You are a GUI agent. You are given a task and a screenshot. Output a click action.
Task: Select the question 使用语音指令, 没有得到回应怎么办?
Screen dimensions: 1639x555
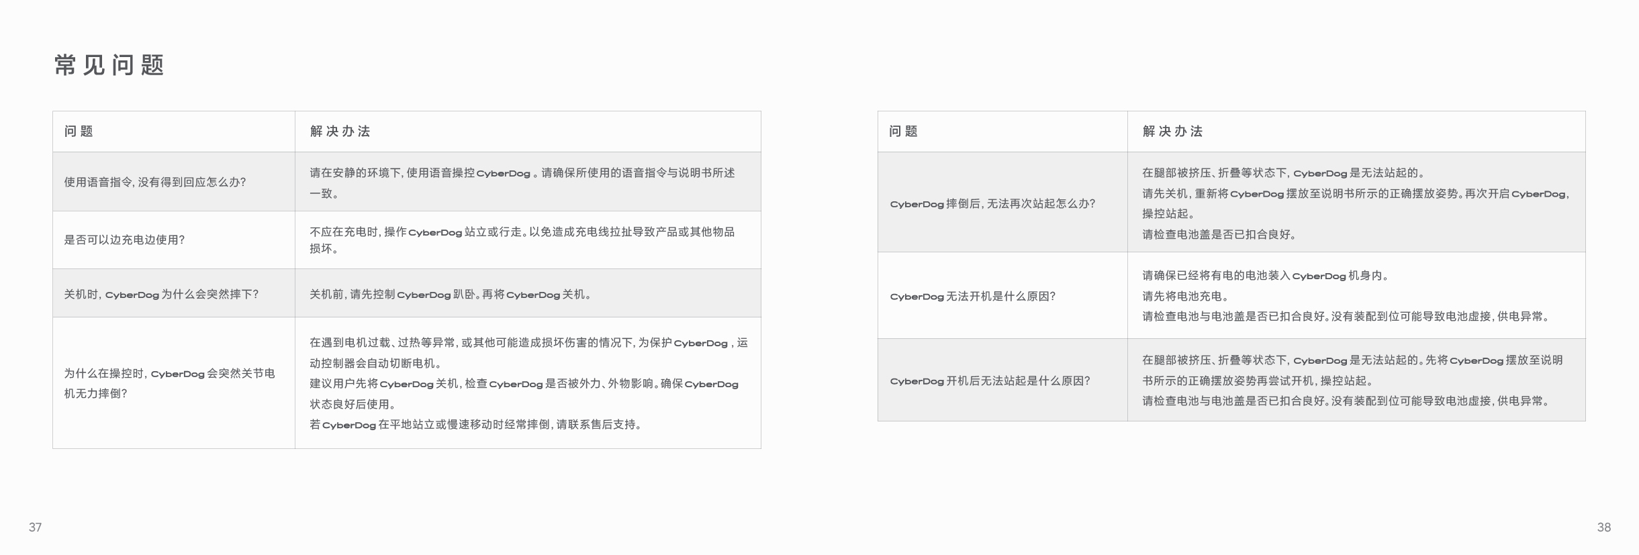tap(155, 182)
